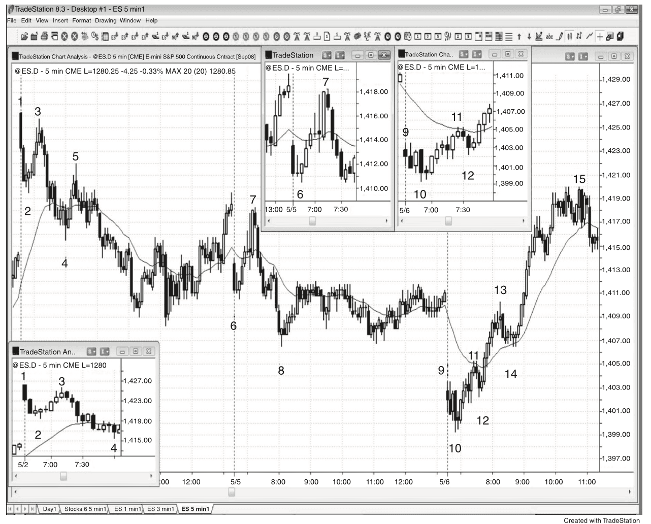Switch to the ES 3 min1 tab

pos(160,509)
